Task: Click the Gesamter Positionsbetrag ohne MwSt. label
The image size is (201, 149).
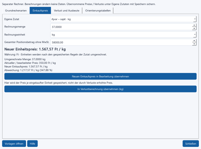Action: pyautogui.click(x=27, y=42)
